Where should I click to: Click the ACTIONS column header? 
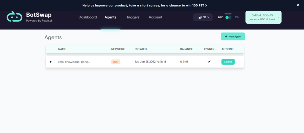(x=227, y=49)
